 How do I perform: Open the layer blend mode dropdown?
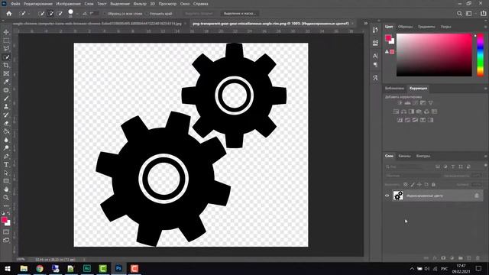[x=412, y=176]
